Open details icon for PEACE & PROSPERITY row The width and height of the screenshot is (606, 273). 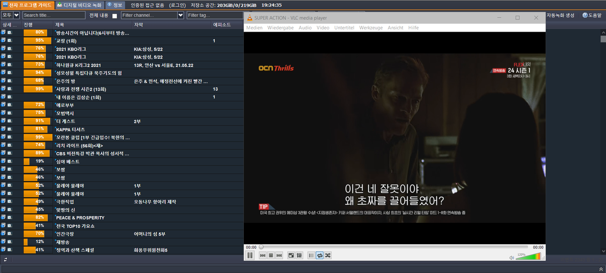tap(3, 217)
